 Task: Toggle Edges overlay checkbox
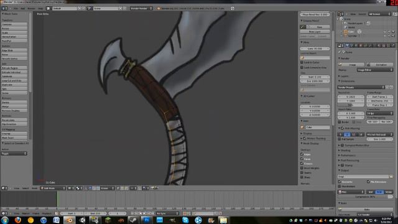point(302,154)
